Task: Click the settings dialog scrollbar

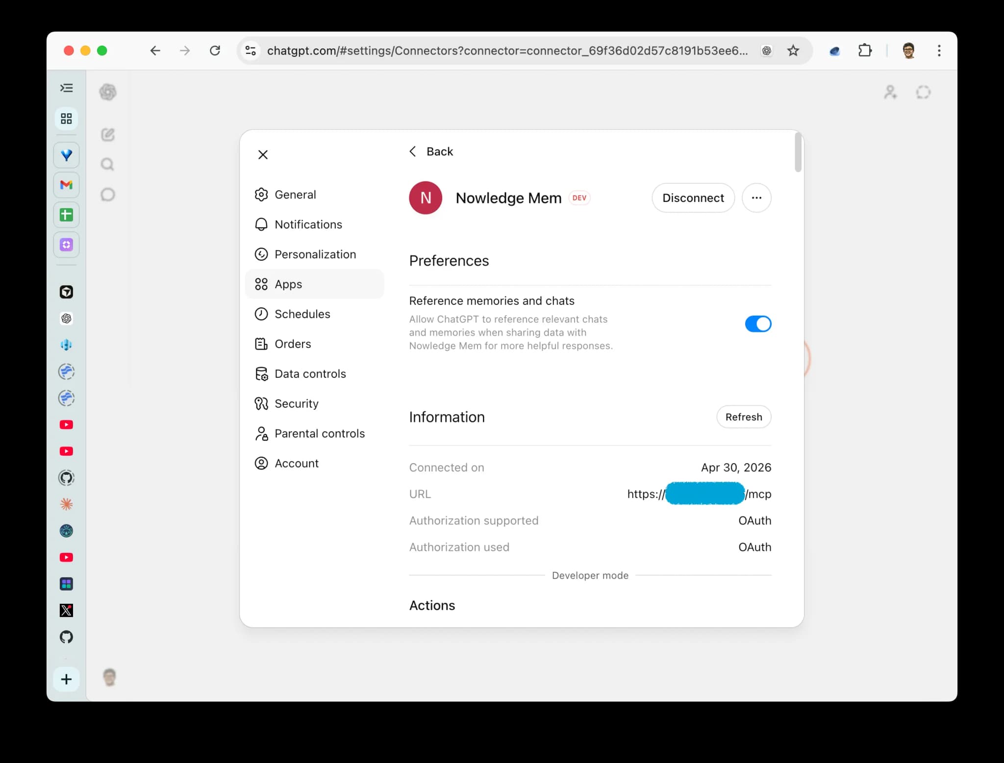Action: 798,152
